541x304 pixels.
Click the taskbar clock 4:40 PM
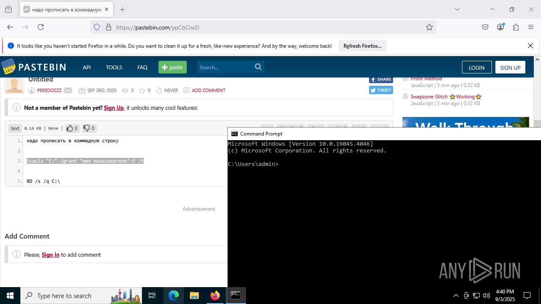pos(505,292)
